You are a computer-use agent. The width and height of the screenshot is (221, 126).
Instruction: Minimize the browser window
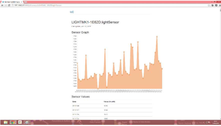(212, 2)
